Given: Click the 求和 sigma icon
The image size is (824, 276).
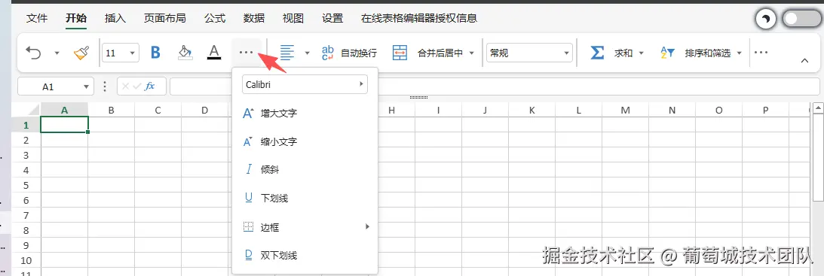Looking at the screenshot, I should coord(597,53).
